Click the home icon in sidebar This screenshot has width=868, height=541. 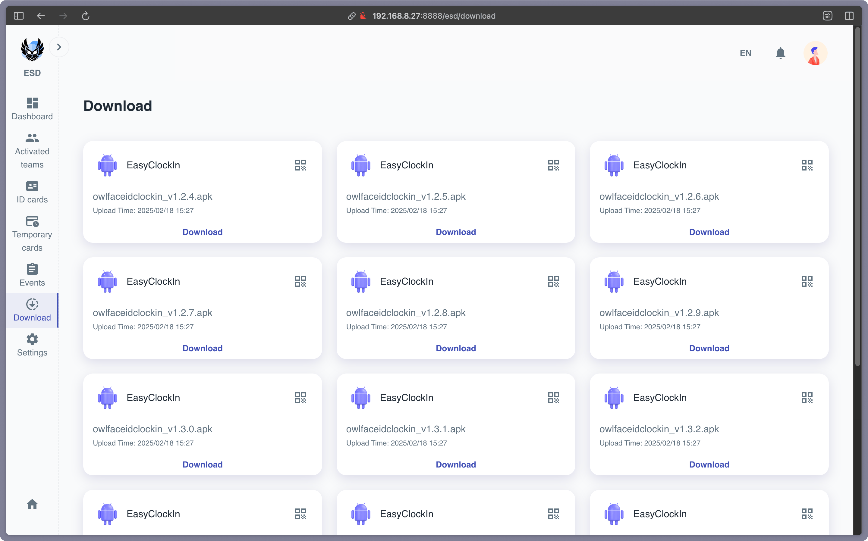tap(32, 504)
